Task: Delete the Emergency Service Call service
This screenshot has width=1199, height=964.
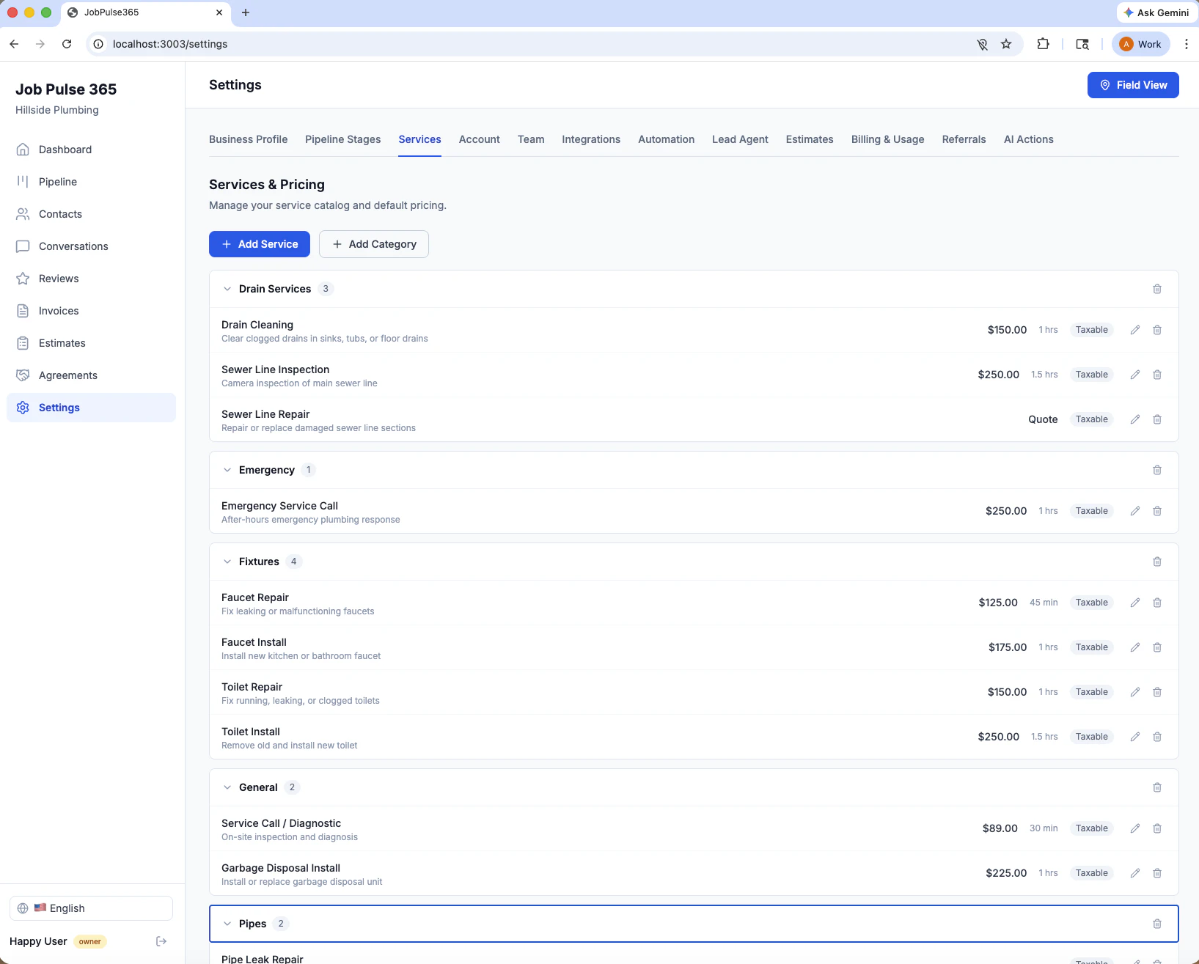Action: pos(1157,511)
